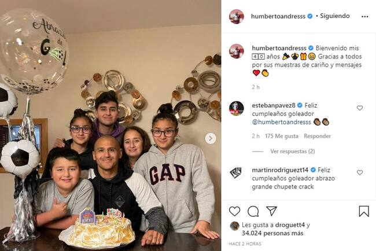Expand Ver respuestas (2) replies
Image resolution: width=376 pixels, height=251 pixels.
click(293, 152)
